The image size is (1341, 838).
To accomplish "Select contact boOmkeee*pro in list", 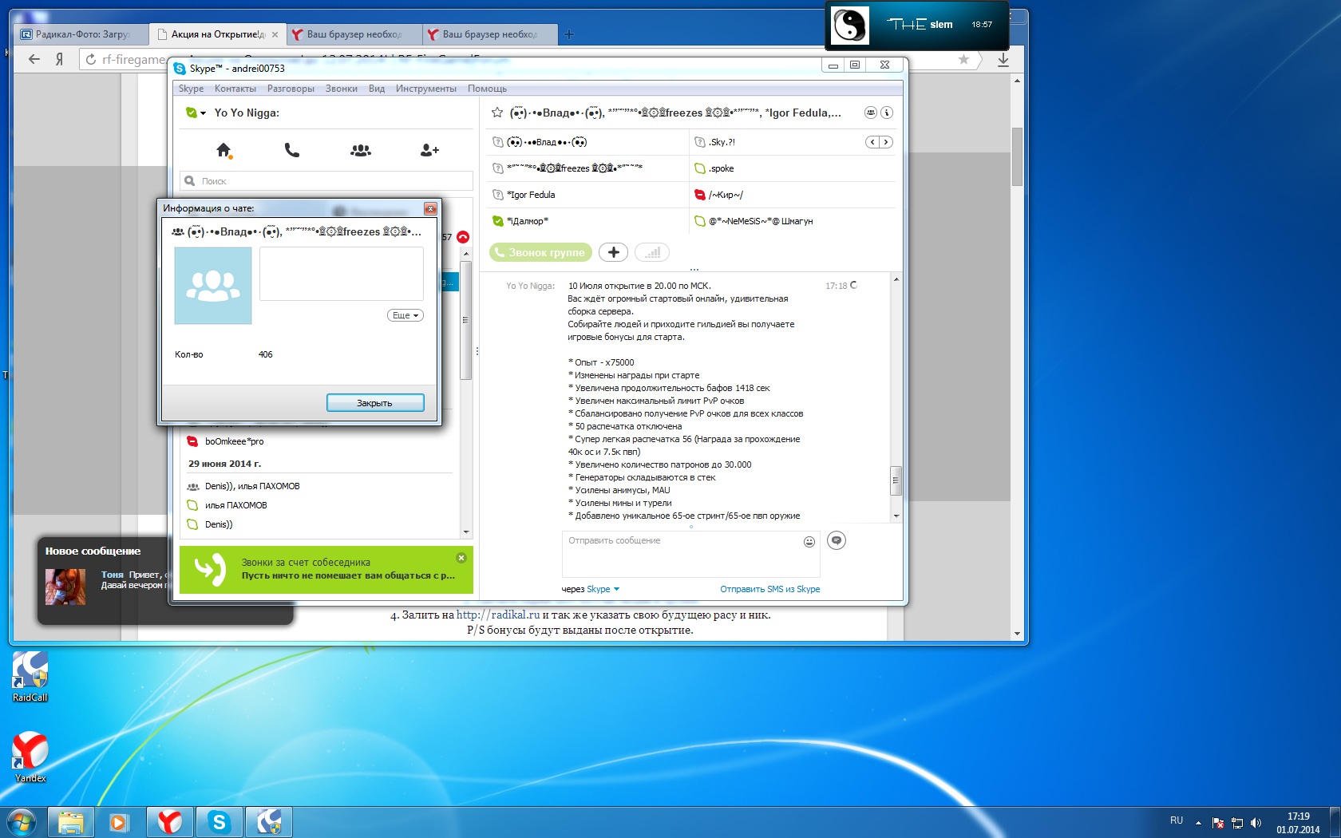I will (x=235, y=441).
